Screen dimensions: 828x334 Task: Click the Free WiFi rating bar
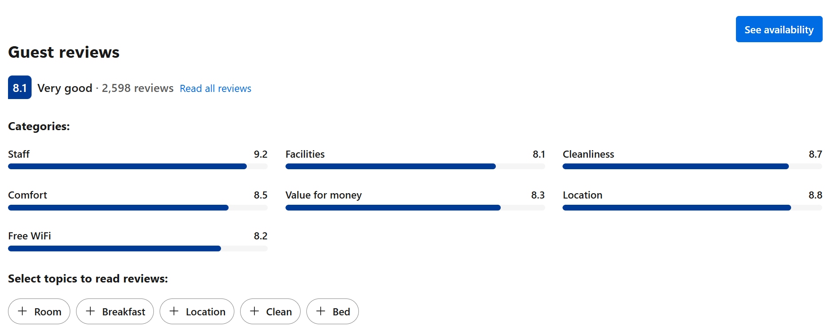(138, 249)
